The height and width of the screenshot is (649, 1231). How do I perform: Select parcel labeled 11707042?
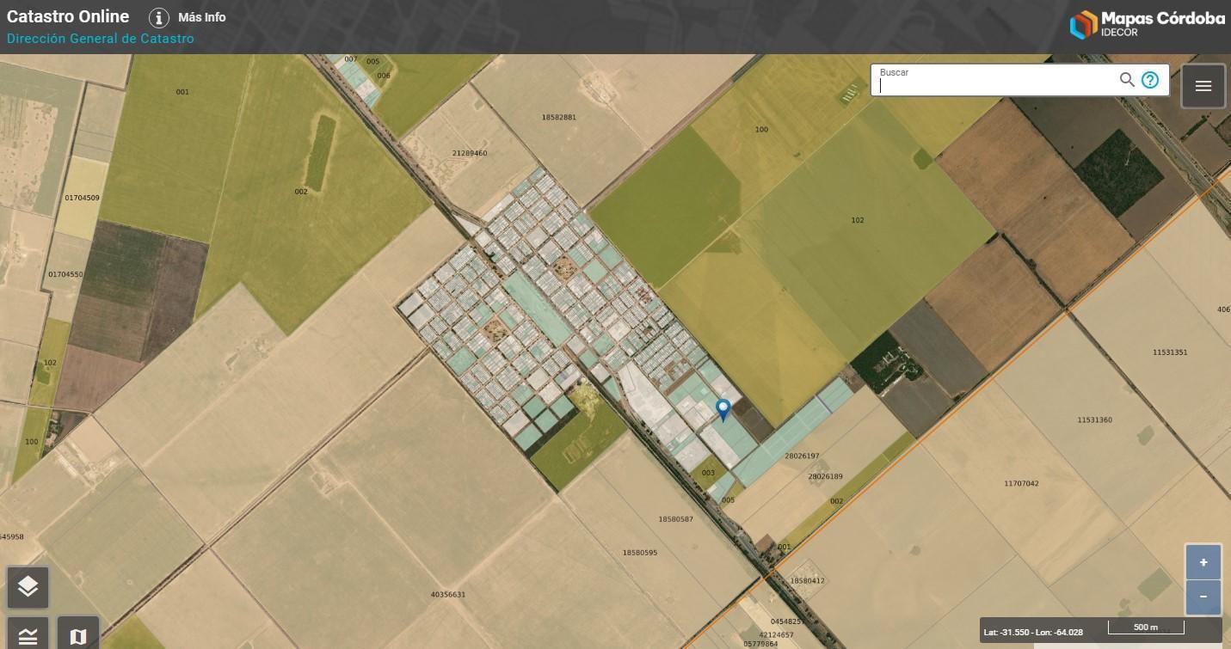[x=1021, y=483]
